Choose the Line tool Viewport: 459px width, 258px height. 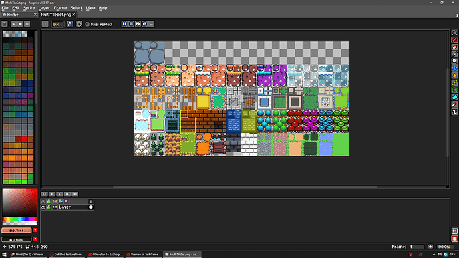point(454,83)
